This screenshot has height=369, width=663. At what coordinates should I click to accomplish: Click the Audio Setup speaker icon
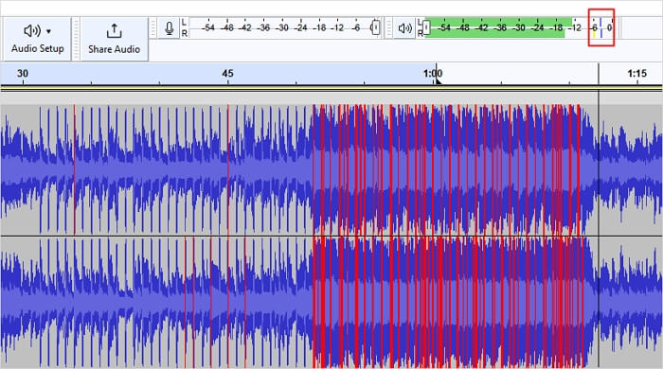[x=32, y=31]
